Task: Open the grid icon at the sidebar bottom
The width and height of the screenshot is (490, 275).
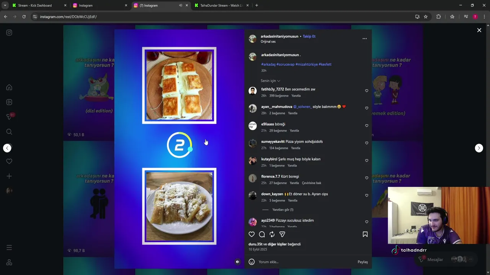Action: [x=9, y=263]
